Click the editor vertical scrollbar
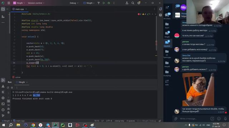The image size is (229, 128). click(156, 33)
